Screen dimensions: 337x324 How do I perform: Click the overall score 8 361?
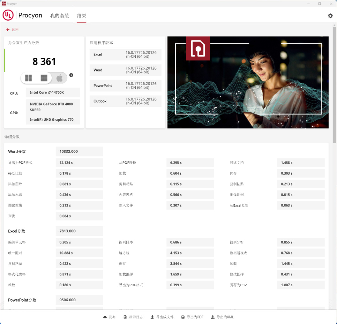point(44,62)
